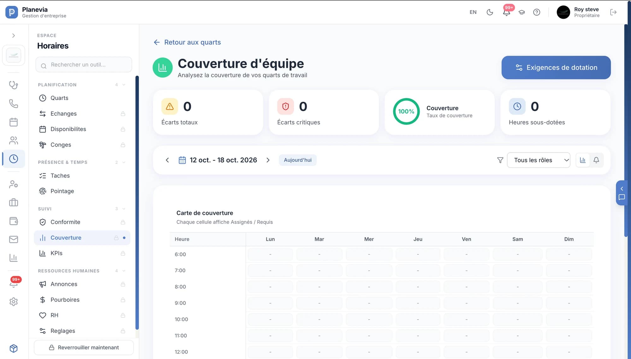
Task: Open Pointage in the sidebar
Action: point(82,191)
